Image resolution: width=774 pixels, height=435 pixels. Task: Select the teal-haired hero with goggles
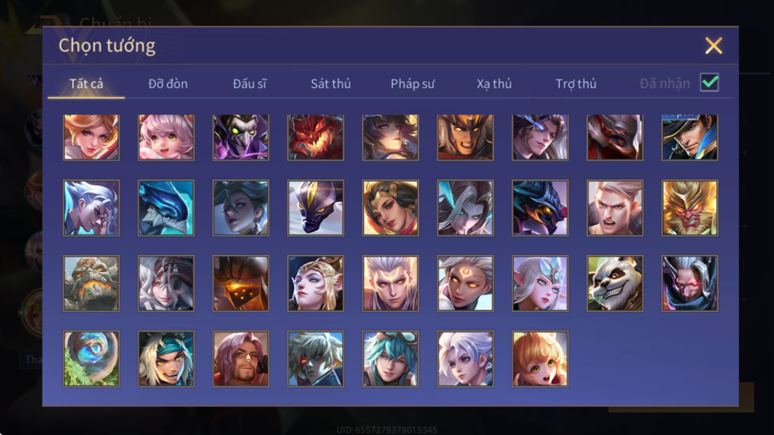point(390,359)
